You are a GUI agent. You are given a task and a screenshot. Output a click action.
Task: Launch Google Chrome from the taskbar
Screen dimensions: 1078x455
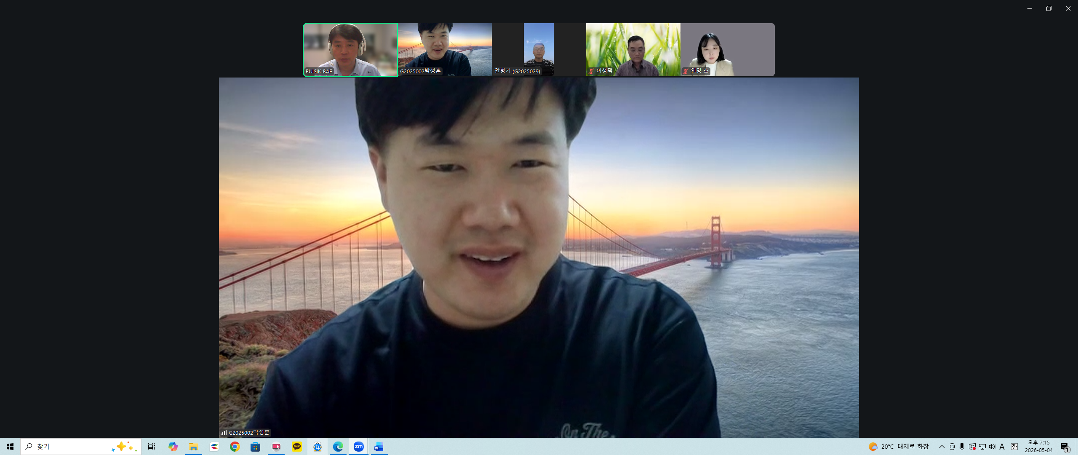click(235, 447)
